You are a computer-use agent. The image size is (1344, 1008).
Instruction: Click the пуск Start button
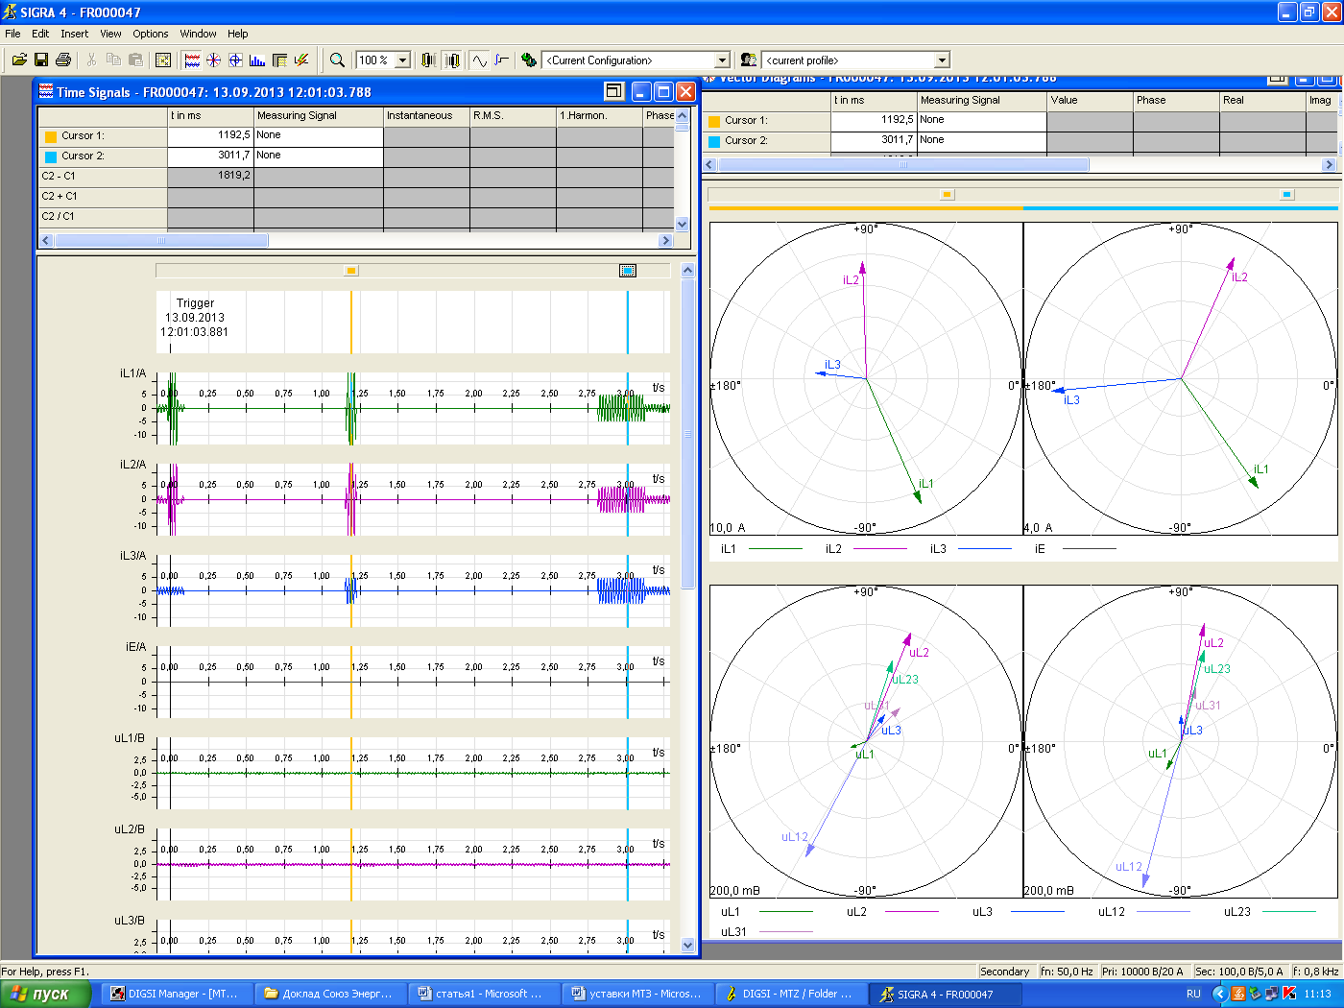pyautogui.click(x=44, y=994)
